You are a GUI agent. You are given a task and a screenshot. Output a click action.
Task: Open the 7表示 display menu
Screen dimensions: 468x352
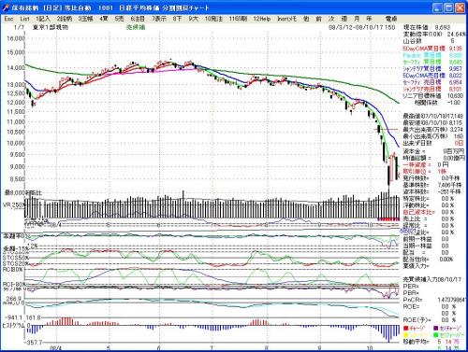coord(159,19)
